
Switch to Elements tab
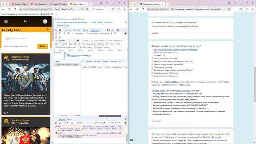pyautogui.click(x=68, y=30)
